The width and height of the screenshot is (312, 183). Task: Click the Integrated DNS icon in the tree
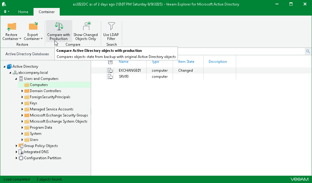point(21,152)
